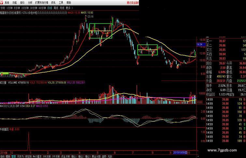The image size is (246, 158).
Task: Click the MA55 indicator value
Action: (x=87, y=13)
